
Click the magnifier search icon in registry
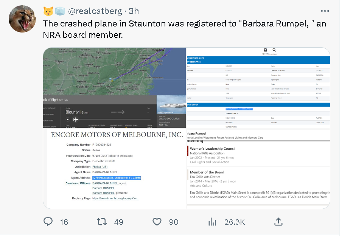point(274,50)
